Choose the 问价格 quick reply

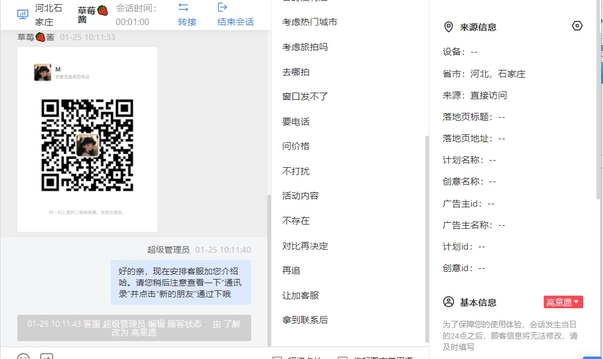pos(296,146)
